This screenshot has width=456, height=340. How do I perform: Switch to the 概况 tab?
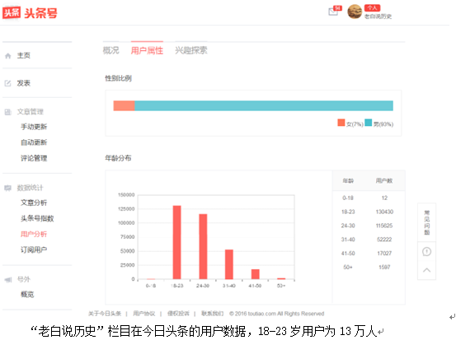tap(111, 50)
